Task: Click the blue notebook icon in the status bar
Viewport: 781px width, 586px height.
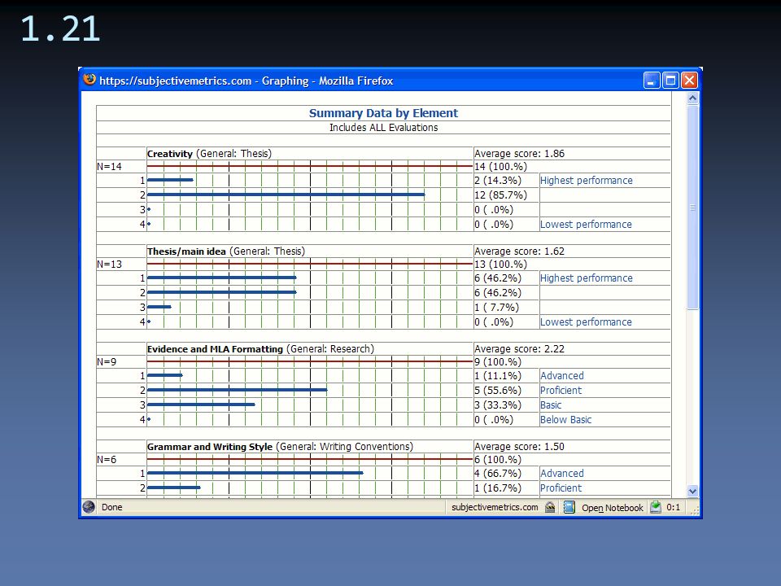Action: click(x=569, y=507)
